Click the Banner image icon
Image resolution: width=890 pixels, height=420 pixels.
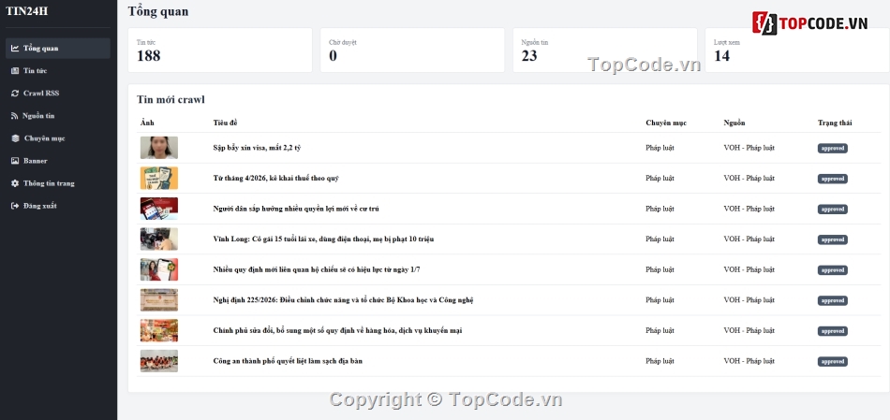[15, 161]
